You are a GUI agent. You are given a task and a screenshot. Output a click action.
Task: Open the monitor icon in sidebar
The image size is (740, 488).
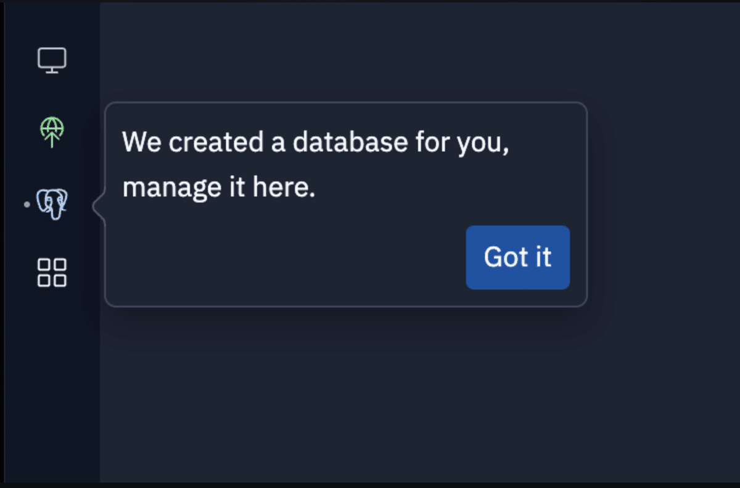point(52,60)
